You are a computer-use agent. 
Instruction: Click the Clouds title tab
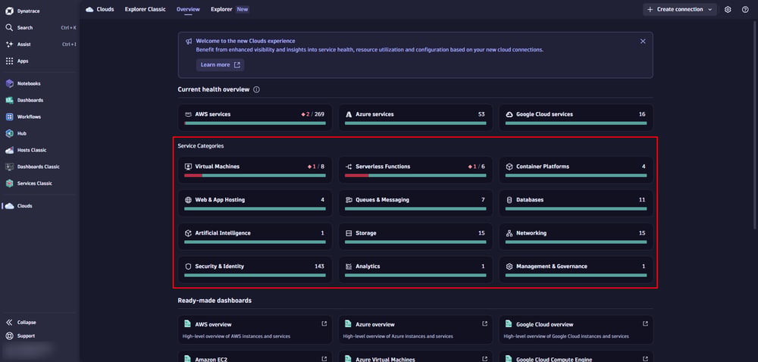tap(100, 9)
